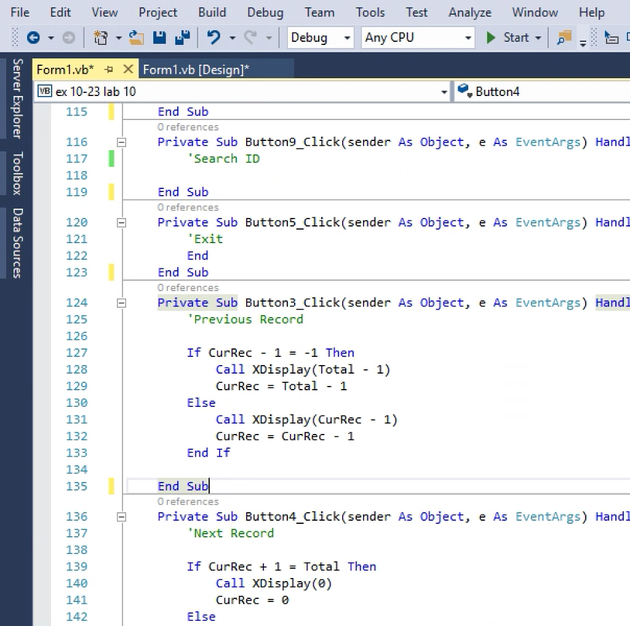
Task: Open the Toolbox side panel
Action: click(x=18, y=173)
